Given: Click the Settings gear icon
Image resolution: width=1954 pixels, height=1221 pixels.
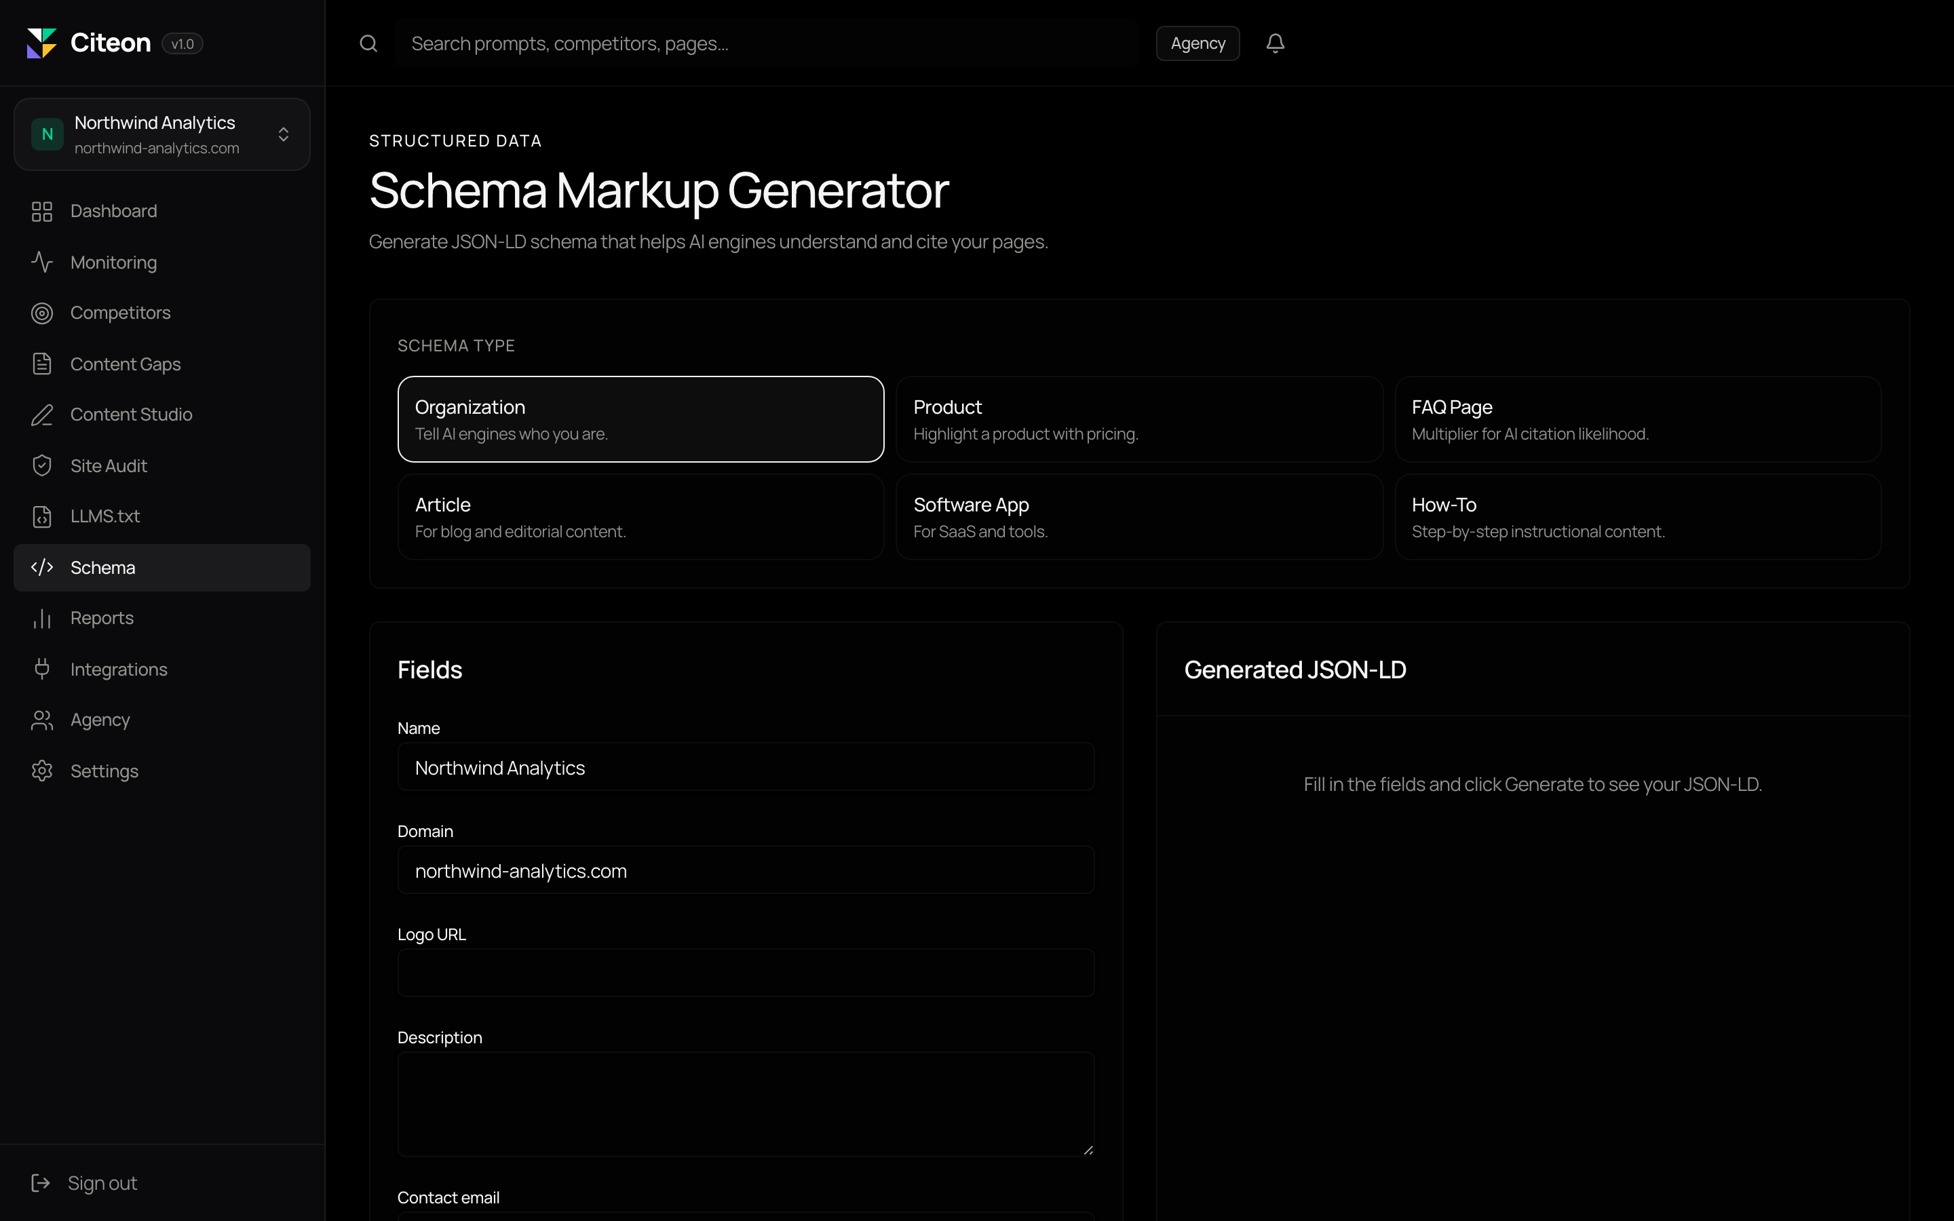Looking at the screenshot, I should 42,771.
